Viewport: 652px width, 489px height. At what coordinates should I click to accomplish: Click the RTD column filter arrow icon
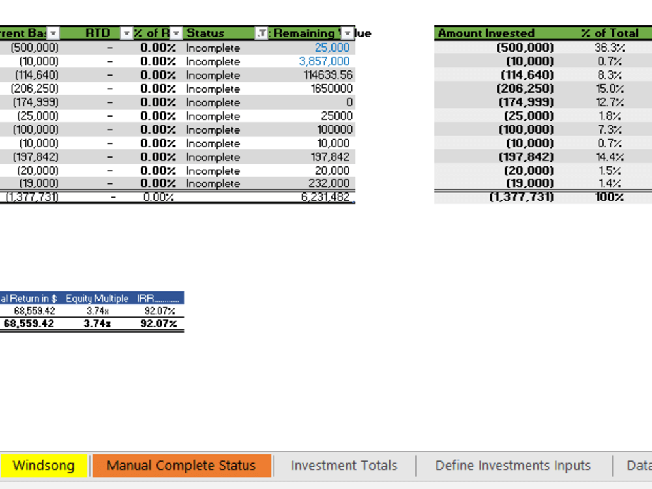pos(125,33)
